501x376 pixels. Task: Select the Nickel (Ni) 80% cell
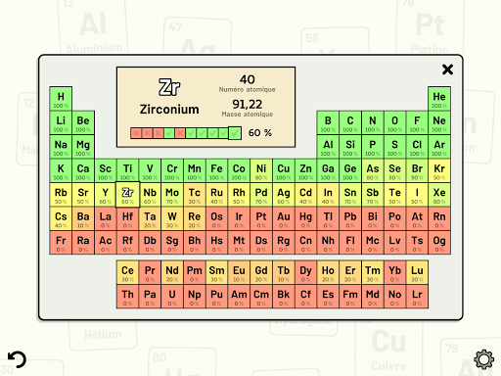261,170
